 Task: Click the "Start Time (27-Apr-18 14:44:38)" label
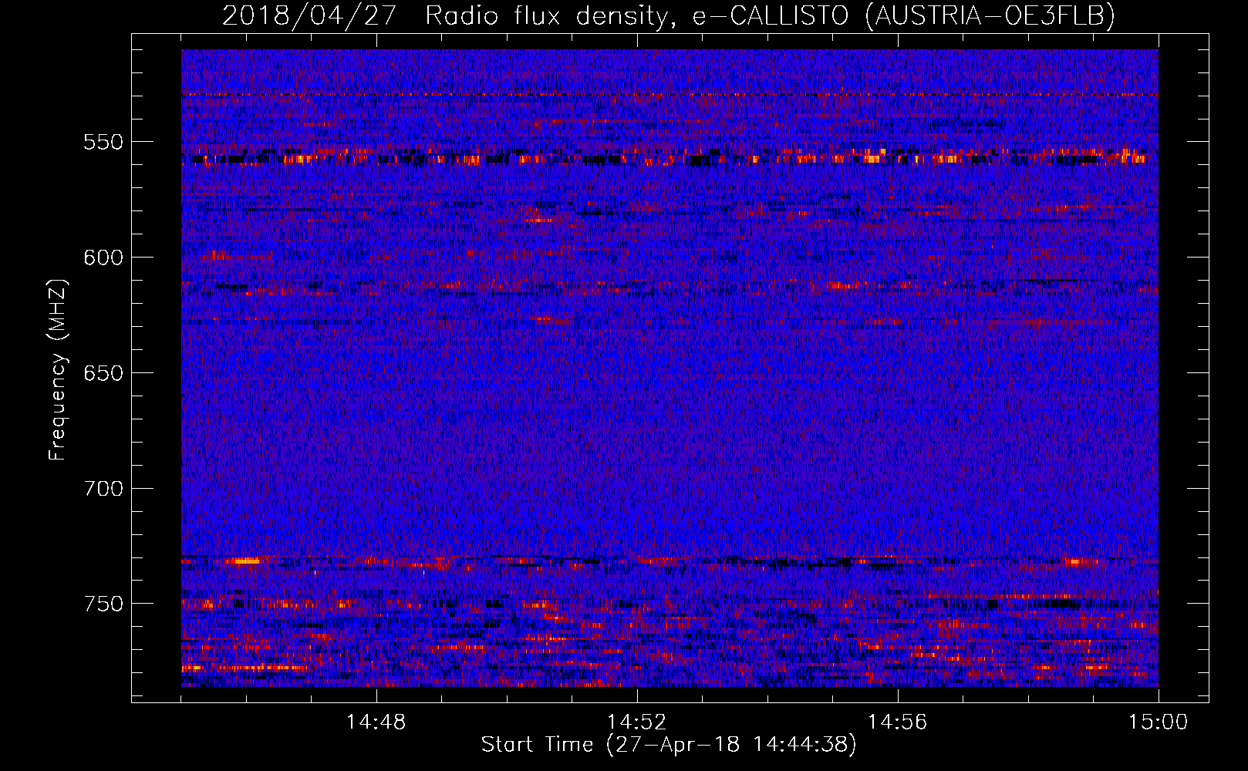coord(669,745)
